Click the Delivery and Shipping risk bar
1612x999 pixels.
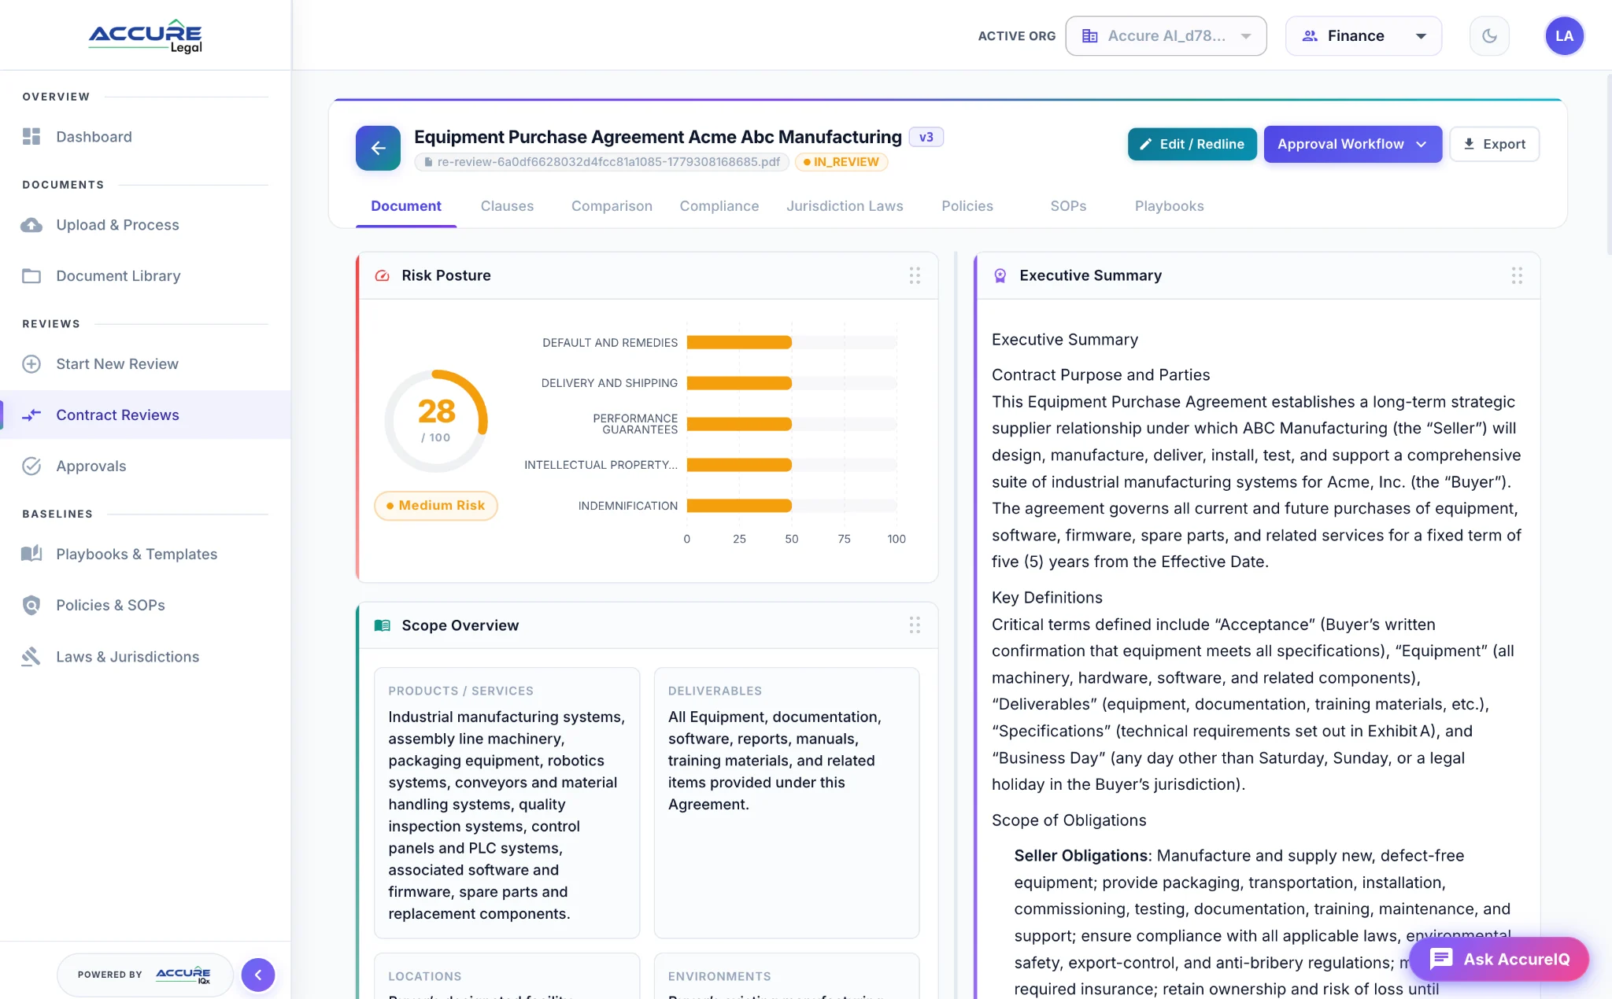click(x=738, y=383)
